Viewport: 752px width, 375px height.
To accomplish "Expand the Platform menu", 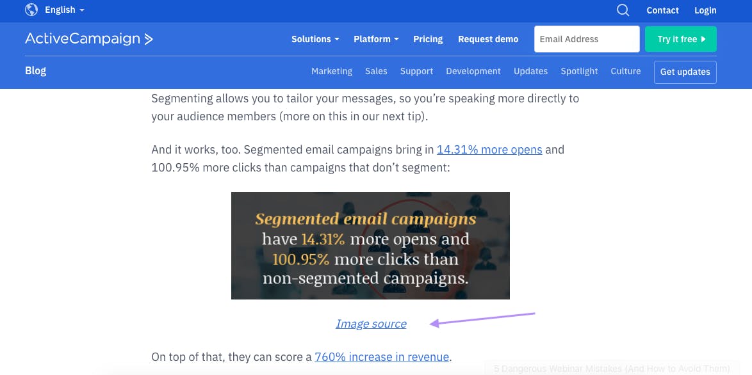I will (x=376, y=39).
